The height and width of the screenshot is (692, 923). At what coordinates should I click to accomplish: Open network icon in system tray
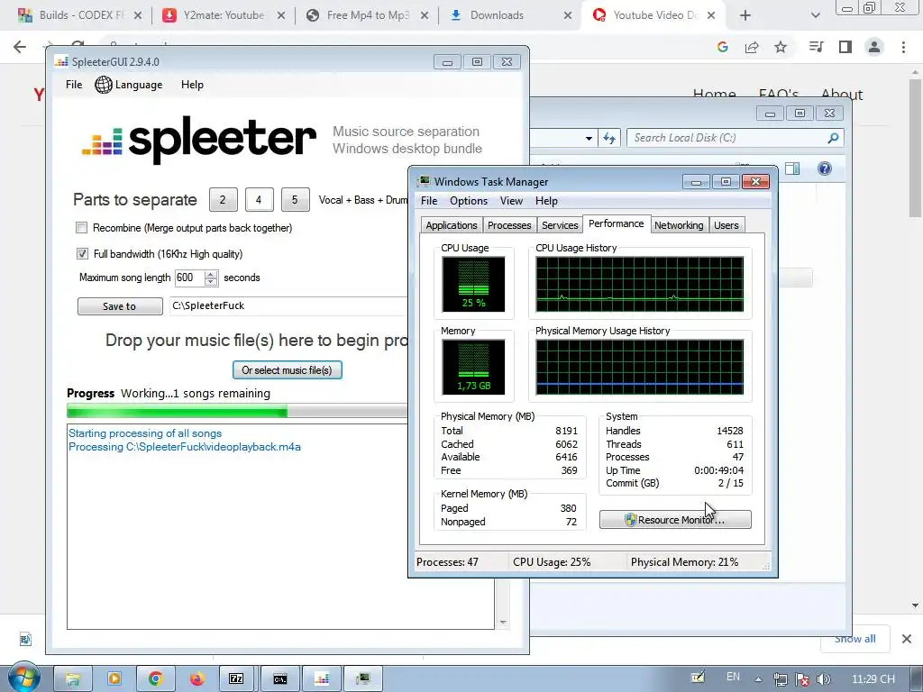coord(780,679)
